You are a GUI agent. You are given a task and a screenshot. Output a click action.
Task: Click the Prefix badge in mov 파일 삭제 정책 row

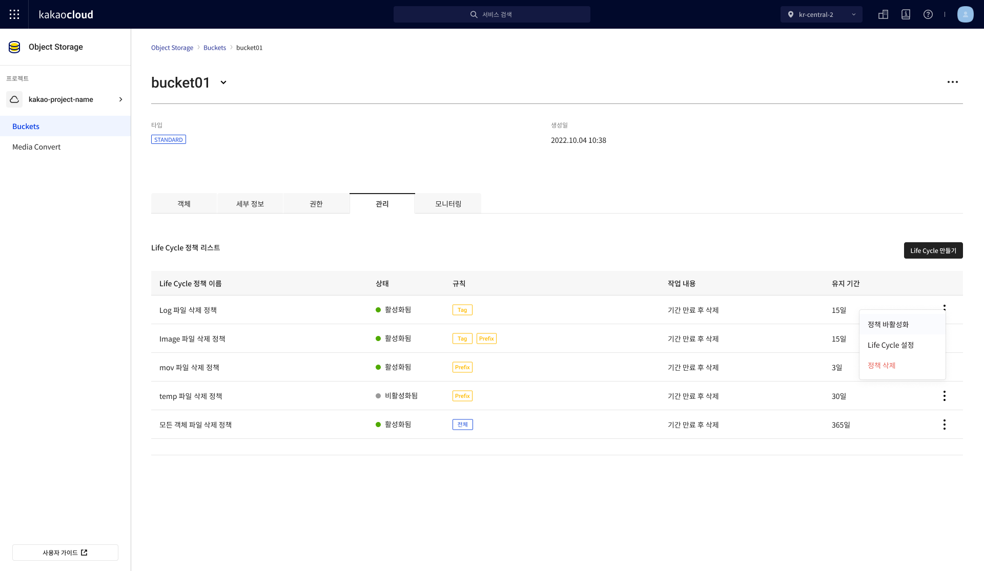pos(462,367)
